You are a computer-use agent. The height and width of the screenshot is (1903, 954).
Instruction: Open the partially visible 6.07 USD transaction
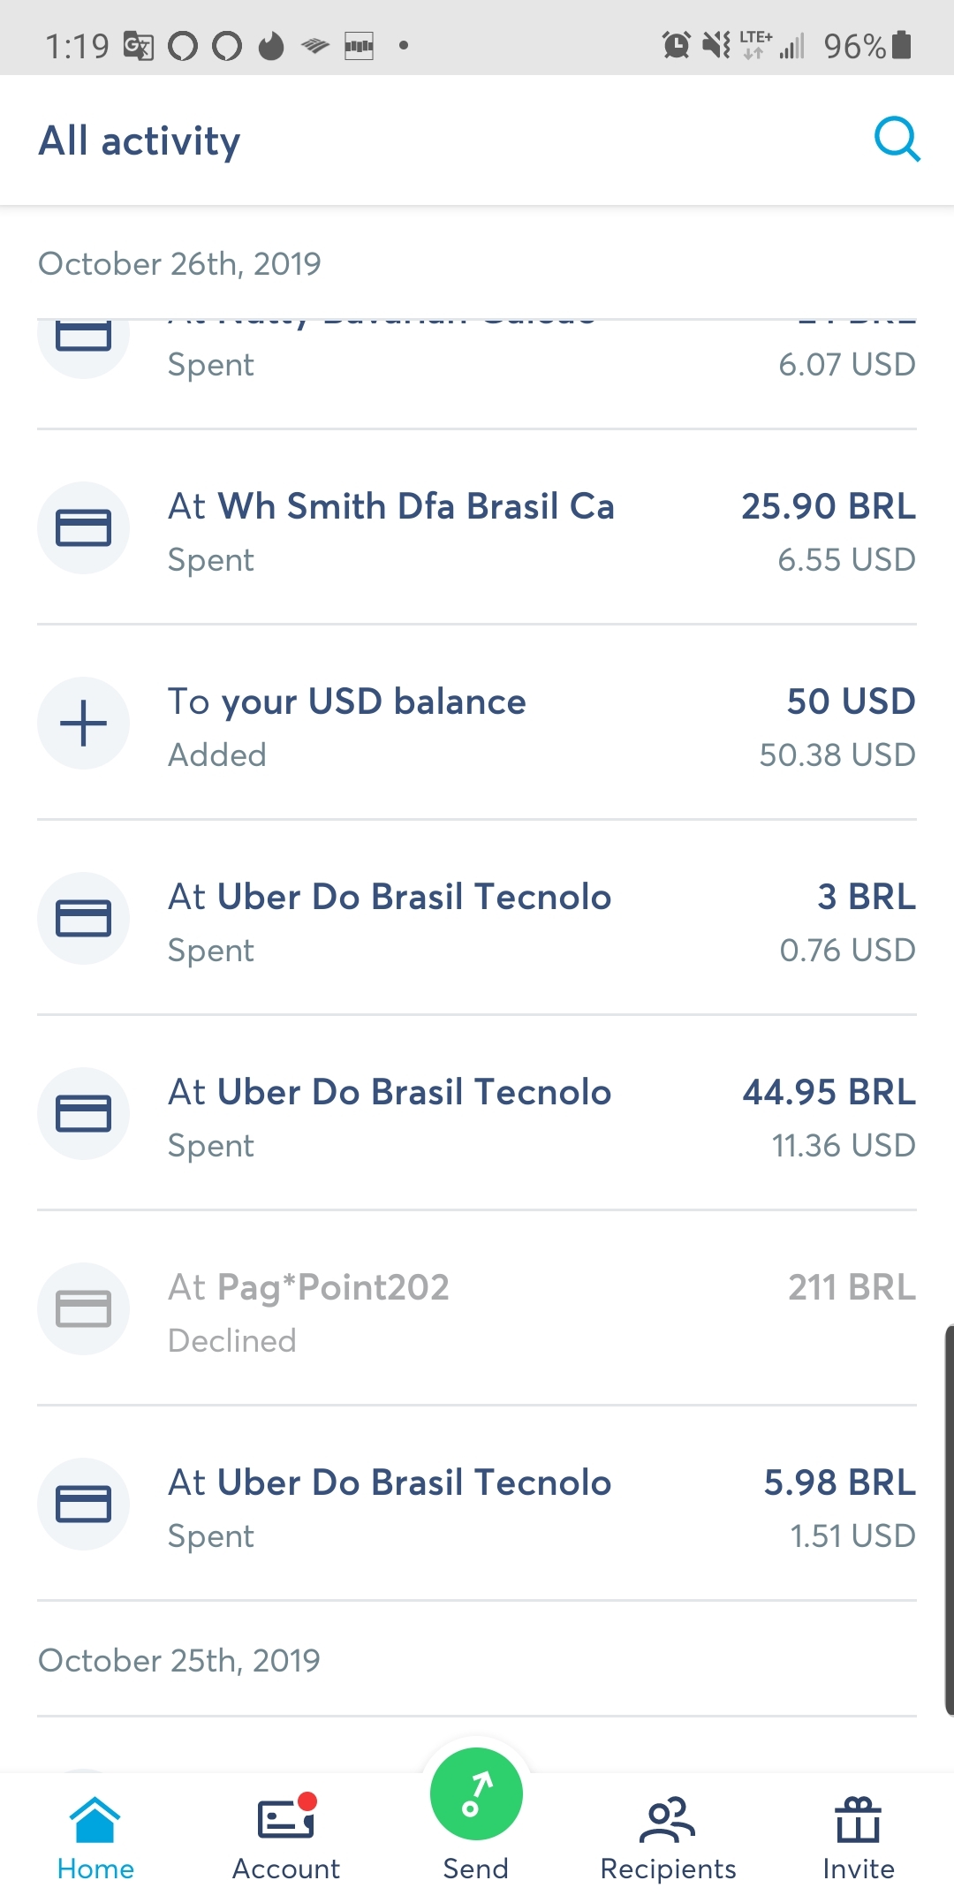[477, 364]
